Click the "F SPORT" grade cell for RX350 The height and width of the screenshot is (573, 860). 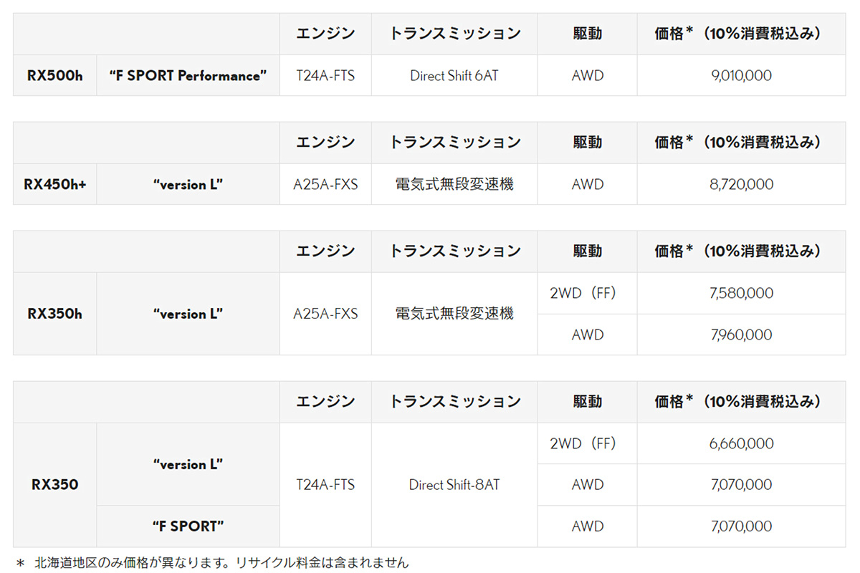pyautogui.click(x=188, y=526)
